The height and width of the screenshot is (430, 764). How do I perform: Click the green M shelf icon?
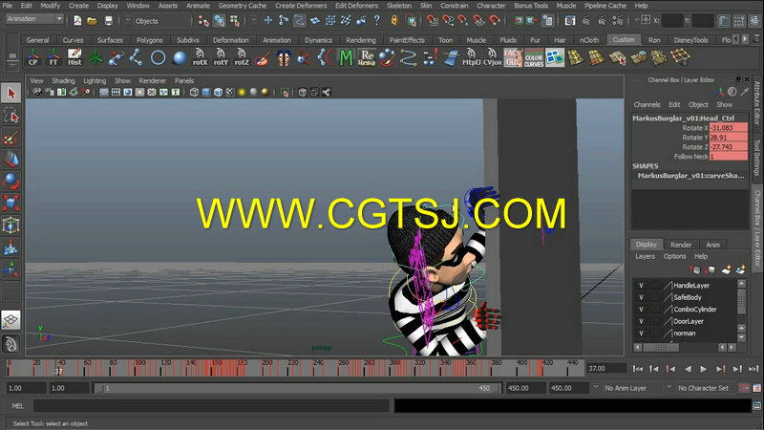pyautogui.click(x=346, y=57)
